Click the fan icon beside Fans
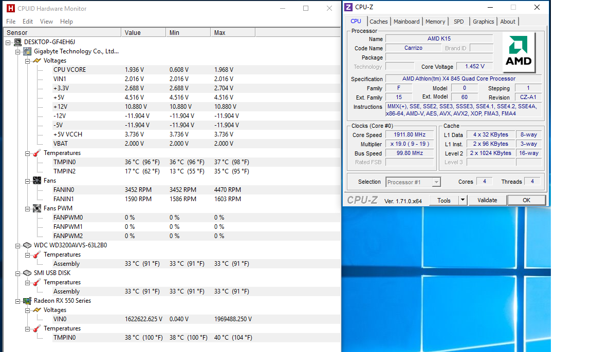The height and width of the screenshot is (352, 592). 37,181
